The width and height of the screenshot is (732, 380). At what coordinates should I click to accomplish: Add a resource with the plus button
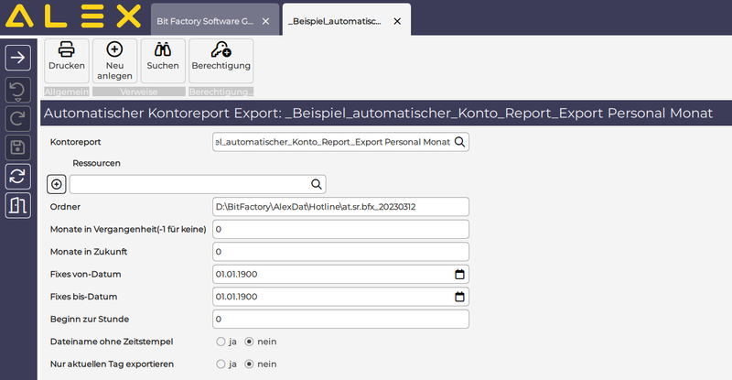click(x=57, y=184)
